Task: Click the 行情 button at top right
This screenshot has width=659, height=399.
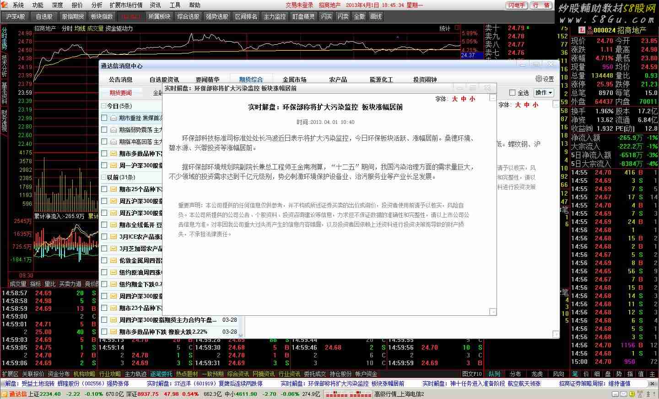Action: pos(541,5)
